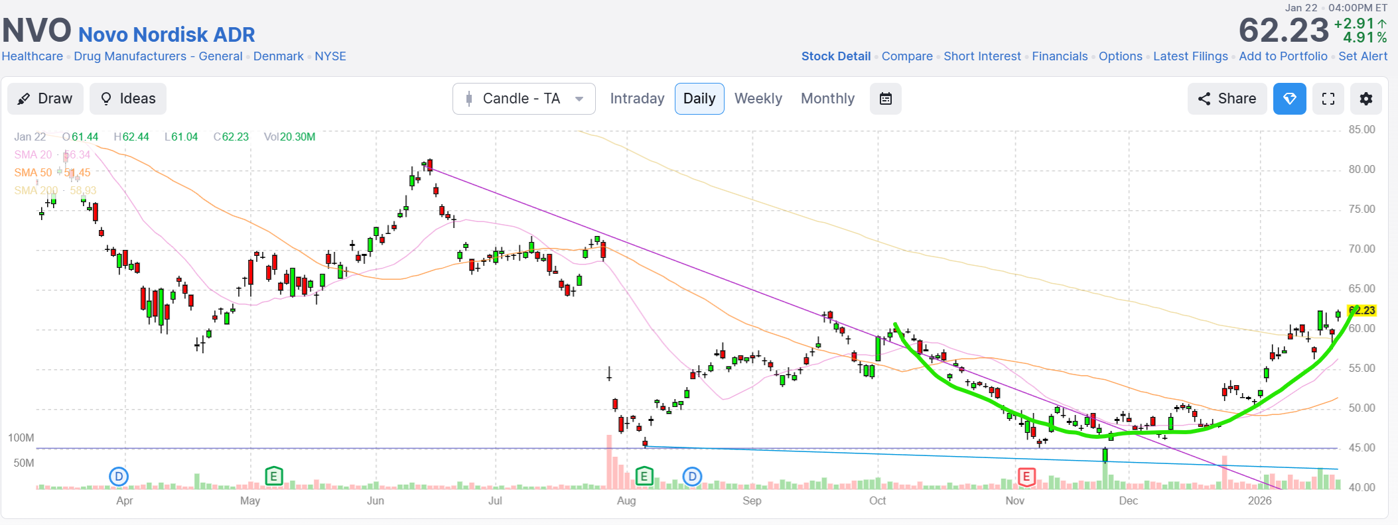
Task: Switch chart to Intraday timeframe
Action: click(637, 99)
